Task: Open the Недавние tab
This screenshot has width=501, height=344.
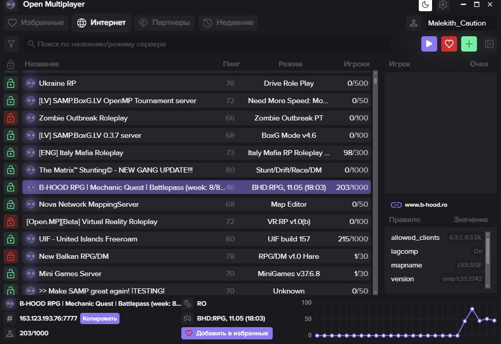Action: click(228, 22)
